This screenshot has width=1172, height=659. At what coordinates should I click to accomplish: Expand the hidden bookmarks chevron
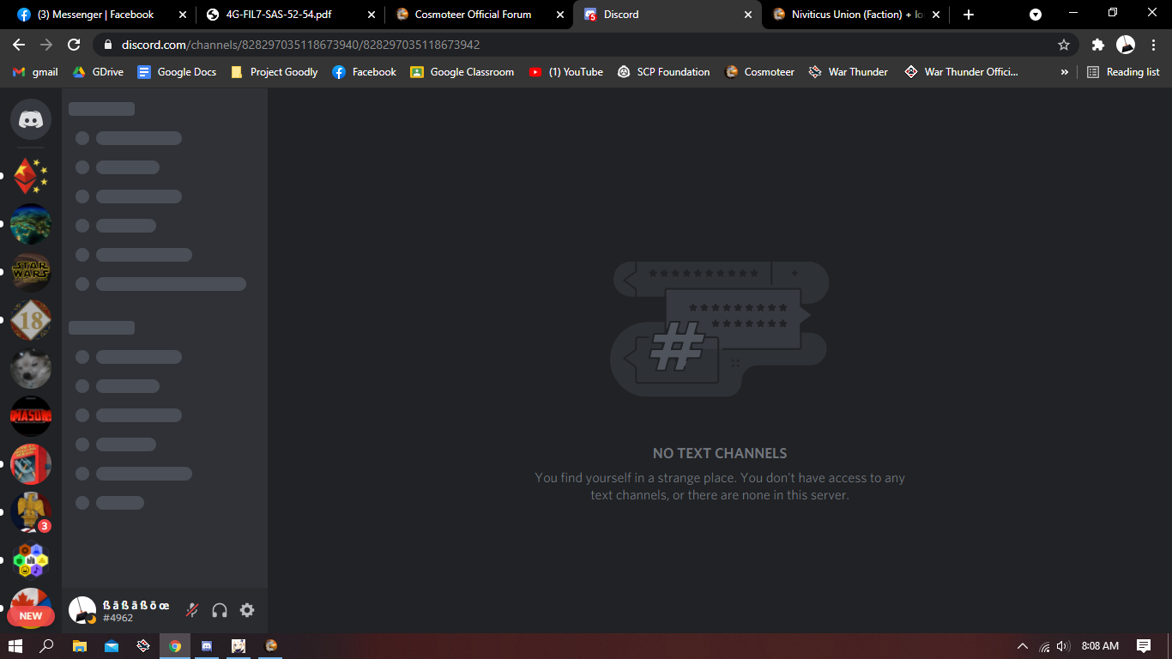pos(1064,72)
